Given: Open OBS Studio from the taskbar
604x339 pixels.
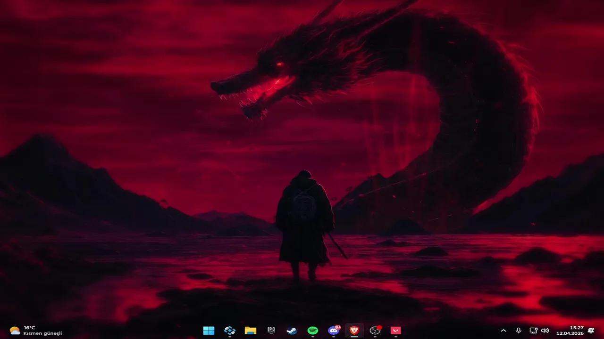Looking at the screenshot, I should (x=375, y=331).
